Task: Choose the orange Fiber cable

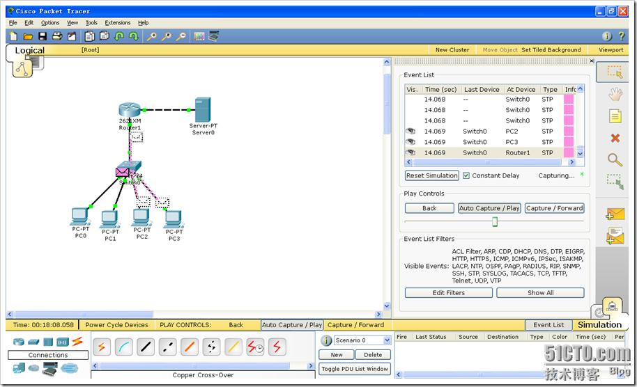Action: (x=190, y=347)
